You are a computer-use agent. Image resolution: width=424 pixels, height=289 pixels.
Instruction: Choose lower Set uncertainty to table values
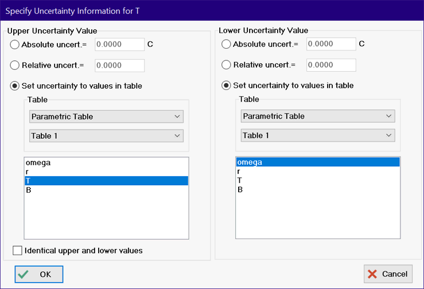(x=226, y=85)
